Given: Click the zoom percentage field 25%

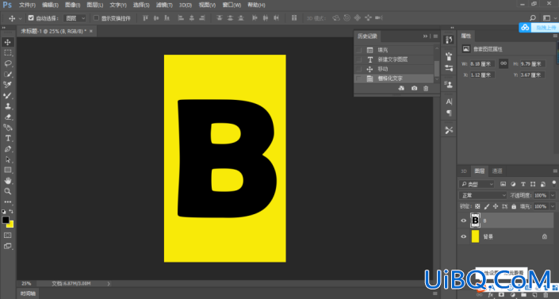Looking at the screenshot, I should [26, 284].
